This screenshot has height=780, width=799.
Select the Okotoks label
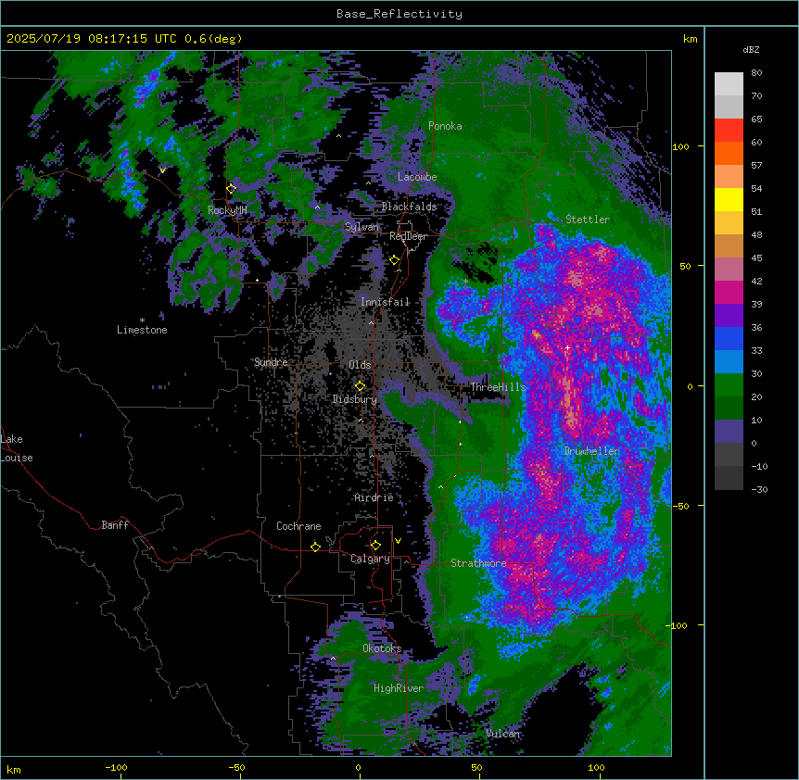(382, 648)
